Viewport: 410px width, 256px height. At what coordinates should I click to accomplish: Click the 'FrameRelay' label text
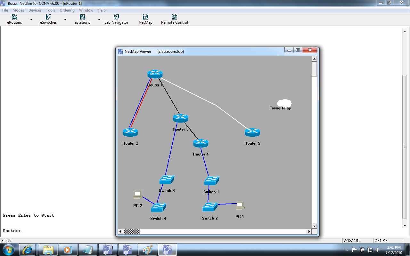click(x=280, y=108)
